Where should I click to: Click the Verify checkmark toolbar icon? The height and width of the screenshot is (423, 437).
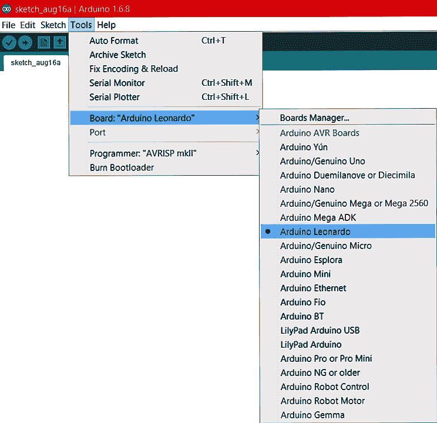[x=9, y=43]
